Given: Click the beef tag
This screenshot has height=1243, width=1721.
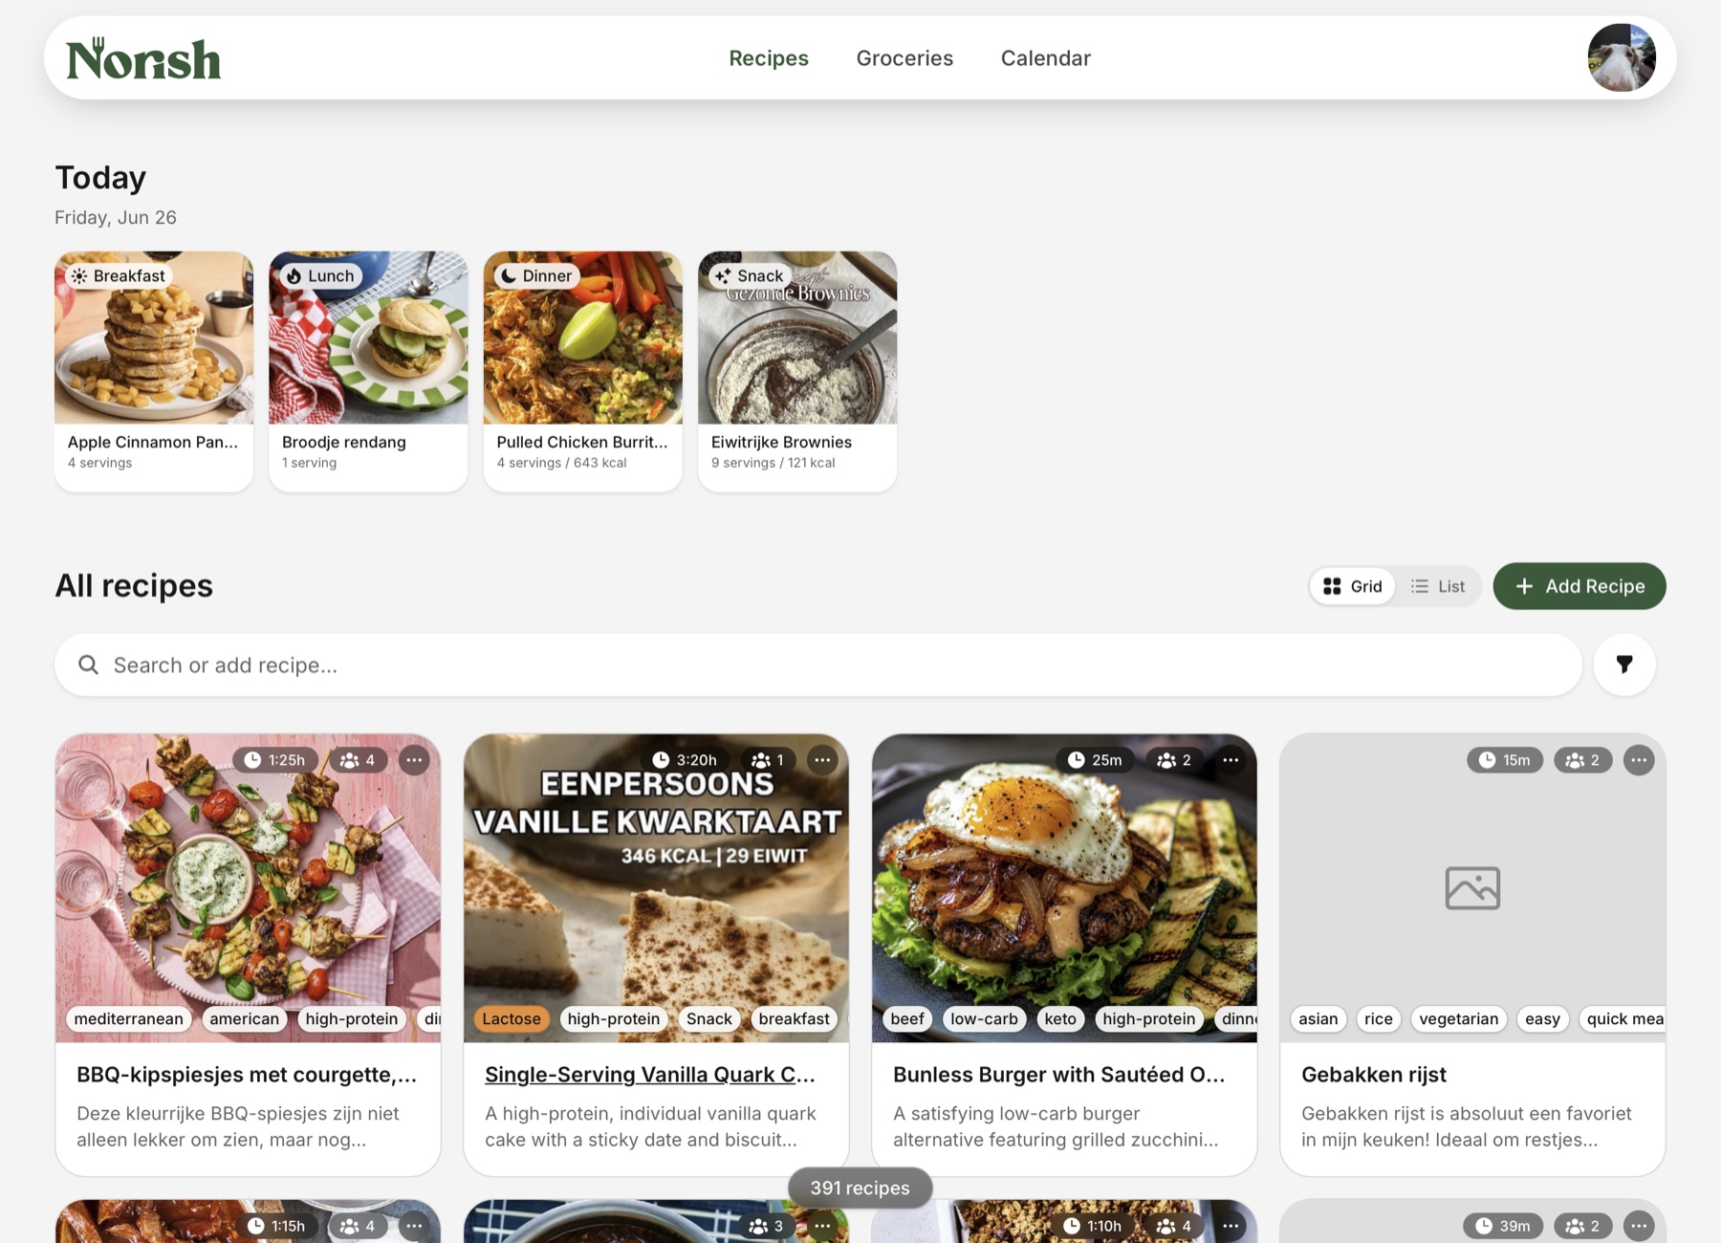Looking at the screenshot, I should 907,1019.
